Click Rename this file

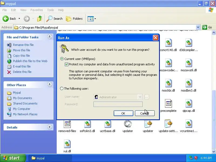pos(23,45)
